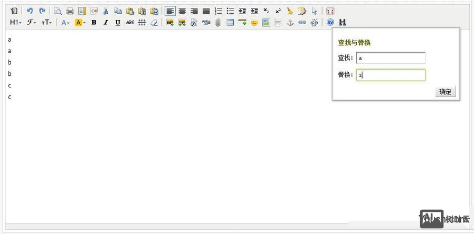
Task: Click the 替换 replace text field
Action: [391, 75]
